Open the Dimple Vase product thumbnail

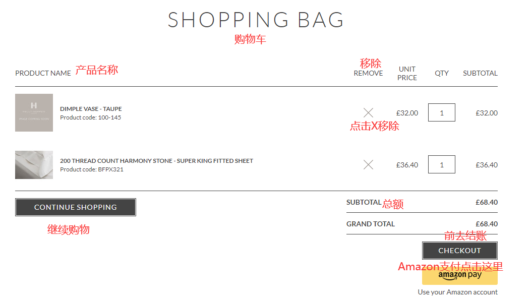34,112
